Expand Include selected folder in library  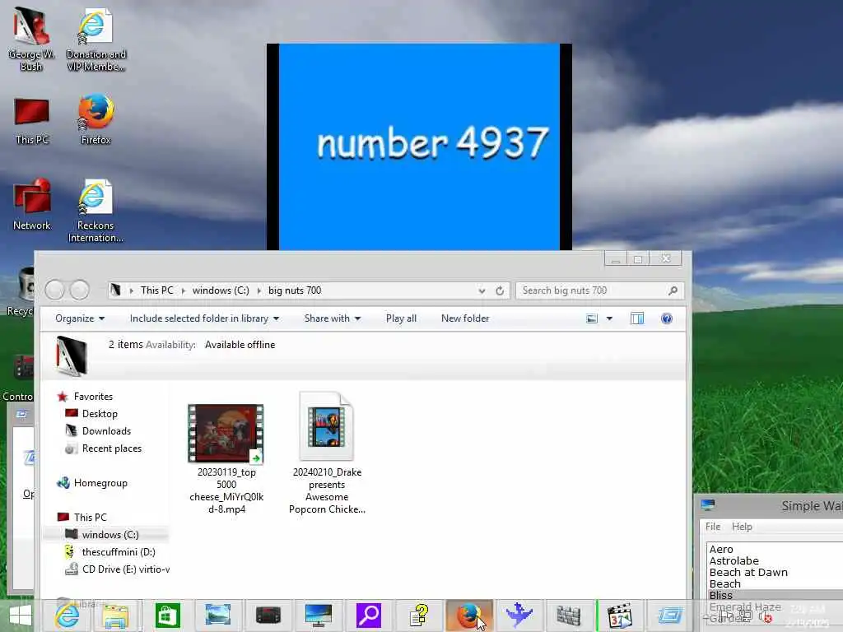(x=204, y=318)
